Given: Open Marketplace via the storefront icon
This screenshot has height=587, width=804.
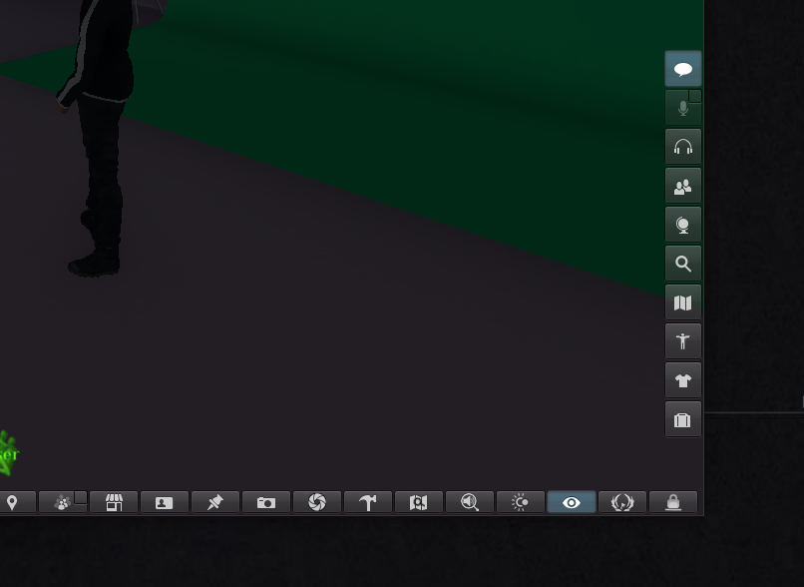Looking at the screenshot, I should pyautogui.click(x=114, y=502).
